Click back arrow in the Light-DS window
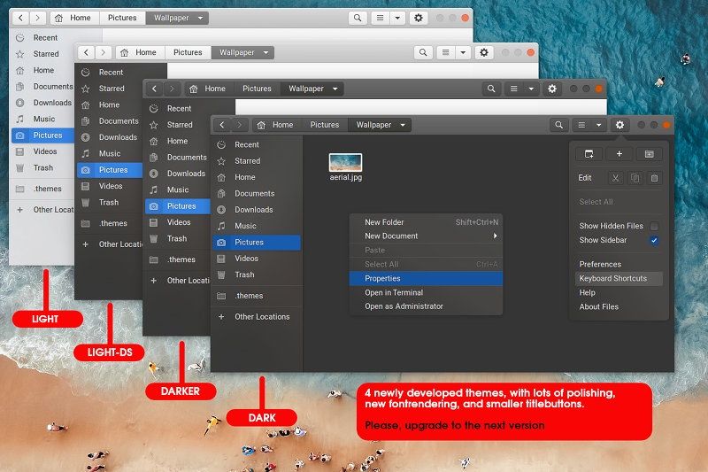The height and width of the screenshot is (472, 708). point(86,52)
